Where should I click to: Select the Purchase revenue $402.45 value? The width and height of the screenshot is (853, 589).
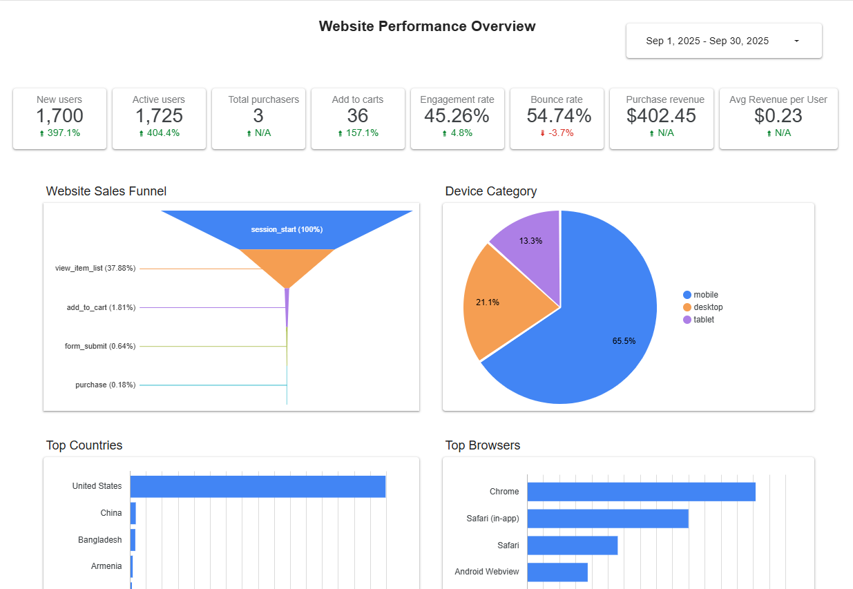click(x=661, y=116)
